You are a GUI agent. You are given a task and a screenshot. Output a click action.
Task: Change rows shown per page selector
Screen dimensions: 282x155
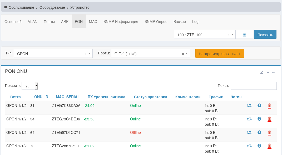[30, 86]
